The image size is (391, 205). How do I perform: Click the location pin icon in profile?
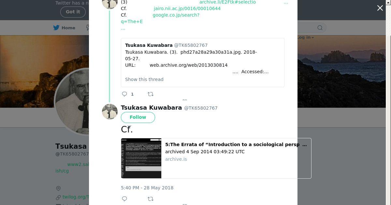click(x=58, y=188)
